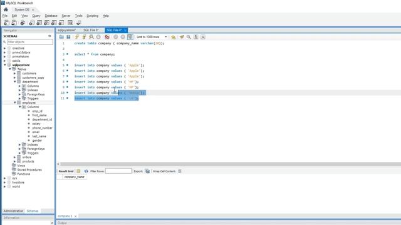Save the script with editor floppy icon
This screenshot has height=225, width=401.
point(68,37)
